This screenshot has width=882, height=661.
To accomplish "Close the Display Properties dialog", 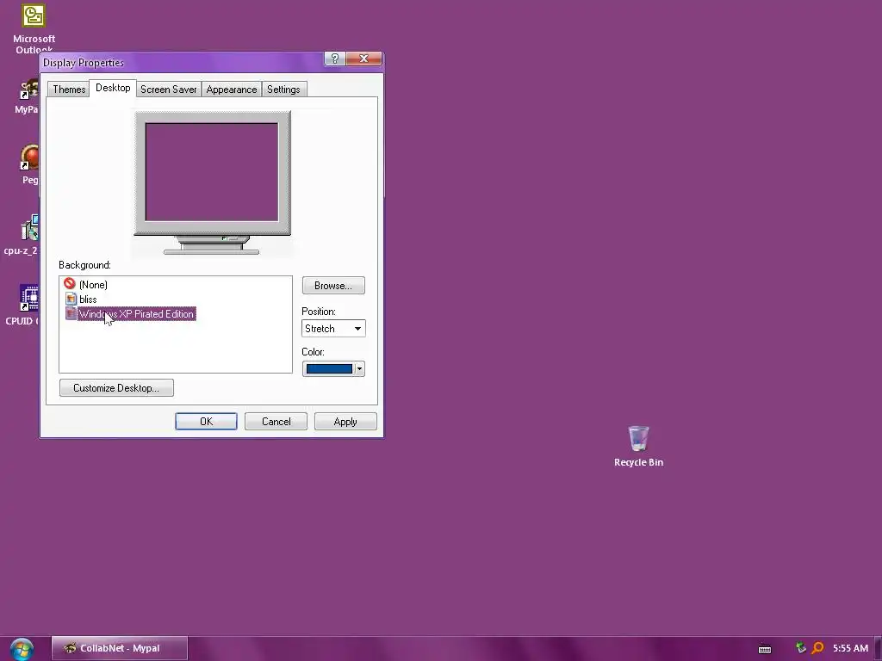I will pos(364,59).
